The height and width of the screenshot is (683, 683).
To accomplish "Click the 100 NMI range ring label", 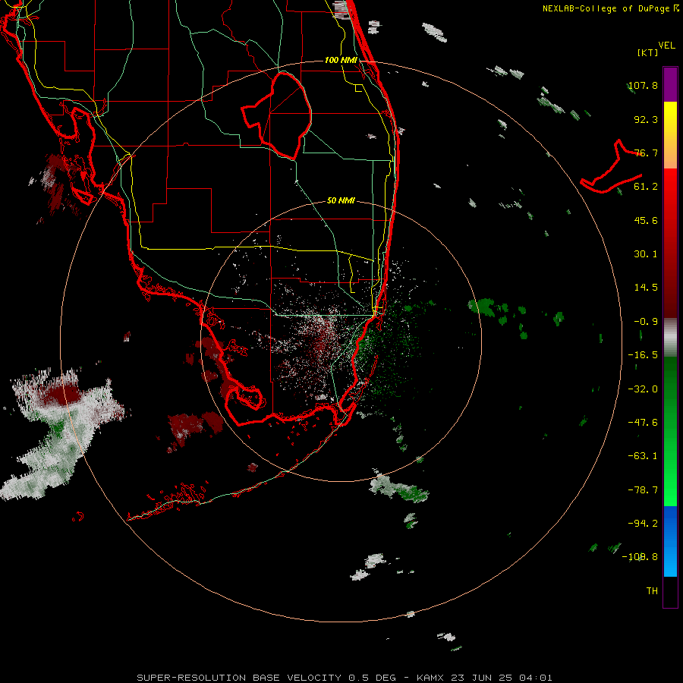I will [341, 60].
